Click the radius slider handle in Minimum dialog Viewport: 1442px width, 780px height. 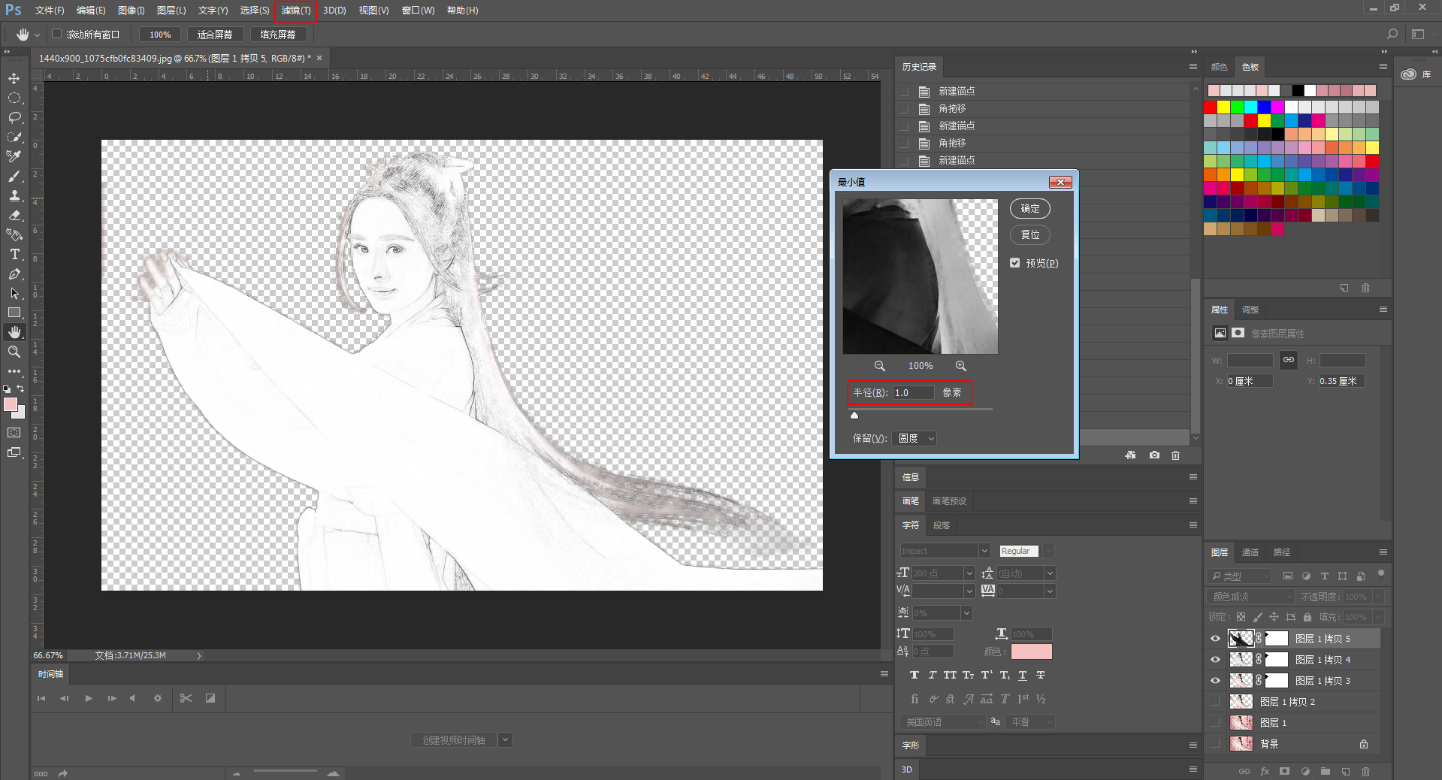click(x=854, y=415)
